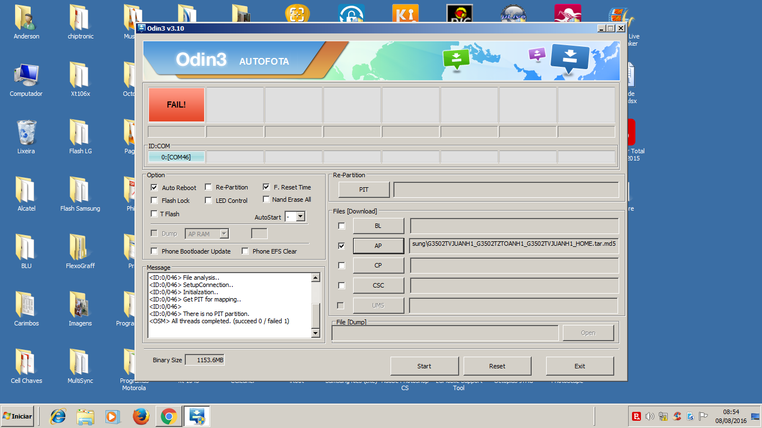Click the 0:[COM46] ID:COM box
This screenshot has width=762, height=428.
click(176, 157)
